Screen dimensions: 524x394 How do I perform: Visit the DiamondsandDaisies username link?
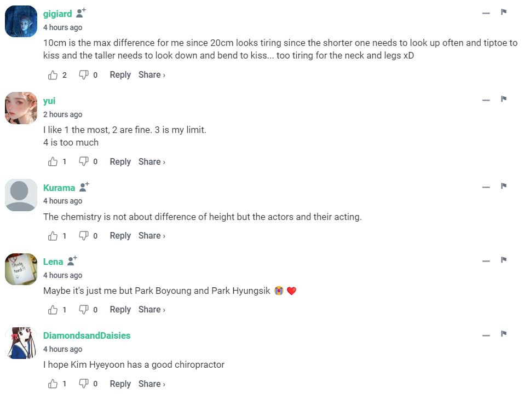87,335
